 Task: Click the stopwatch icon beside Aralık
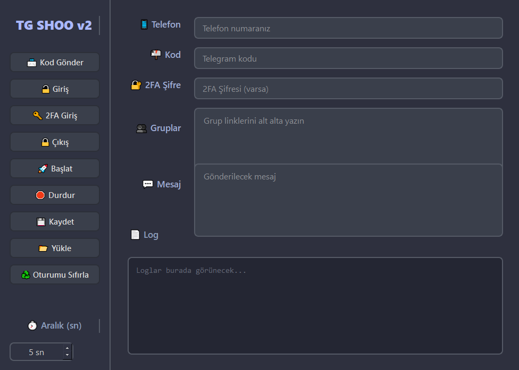tap(32, 325)
